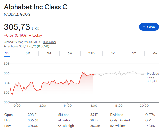The height and width of the screenshot is (133, 161).
Task: Show the 6M chart range
Action: [70, 53]
